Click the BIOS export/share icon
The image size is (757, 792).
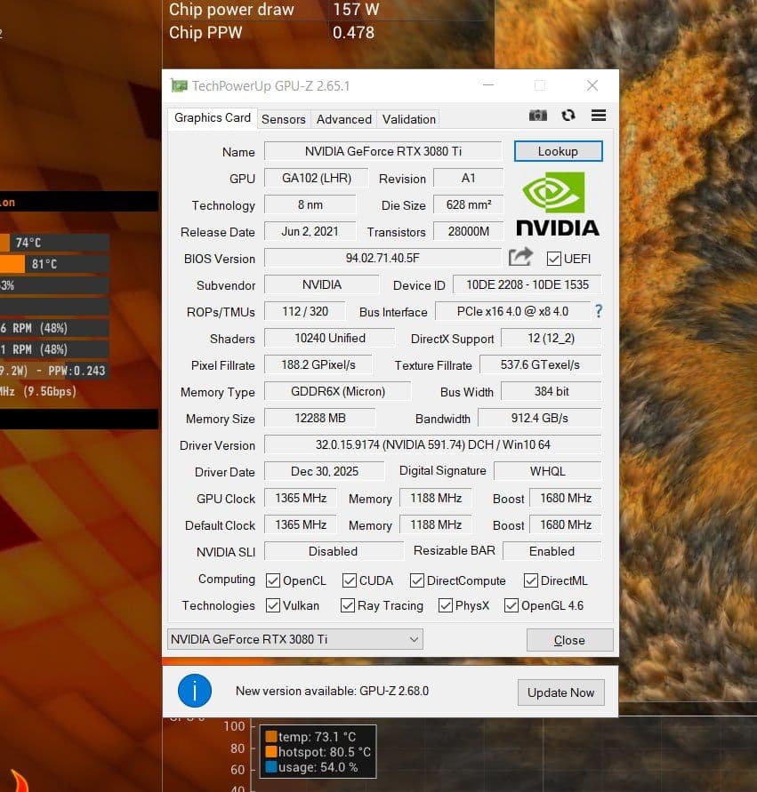click(x=520, y=257)
